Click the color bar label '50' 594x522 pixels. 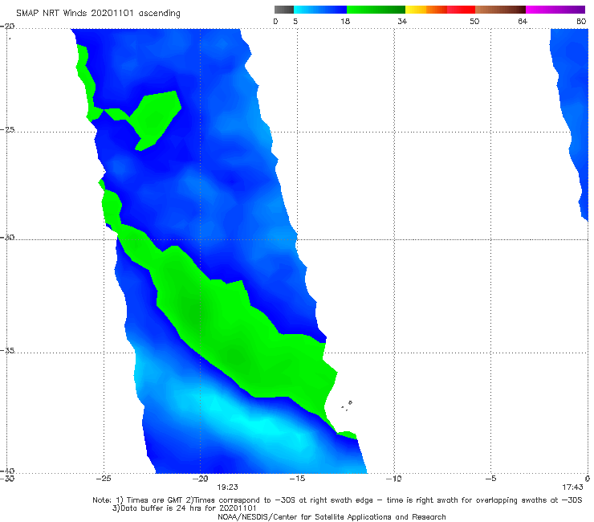474,21
